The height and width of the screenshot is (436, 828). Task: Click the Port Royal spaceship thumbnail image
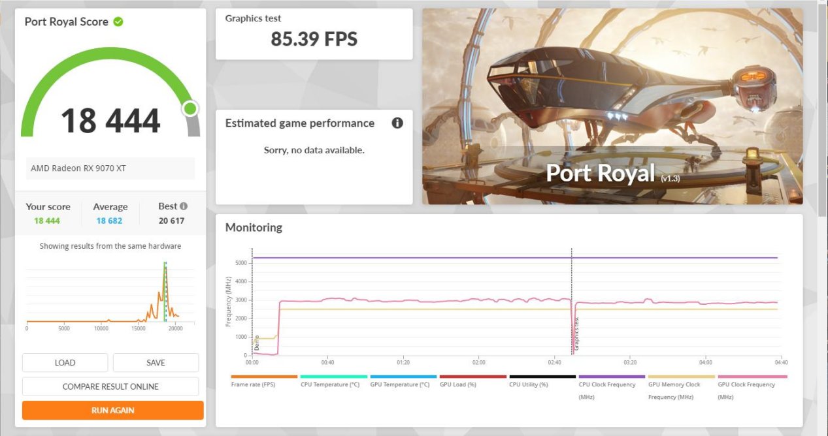(x=612, y=106)
